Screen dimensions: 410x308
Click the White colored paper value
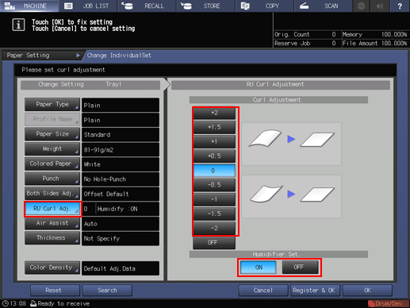121,164
